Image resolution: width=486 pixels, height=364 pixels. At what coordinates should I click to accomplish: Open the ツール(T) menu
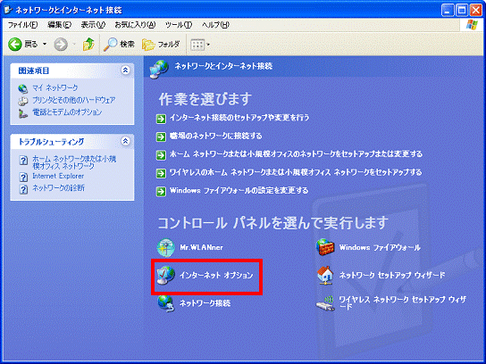coord(179,25)
